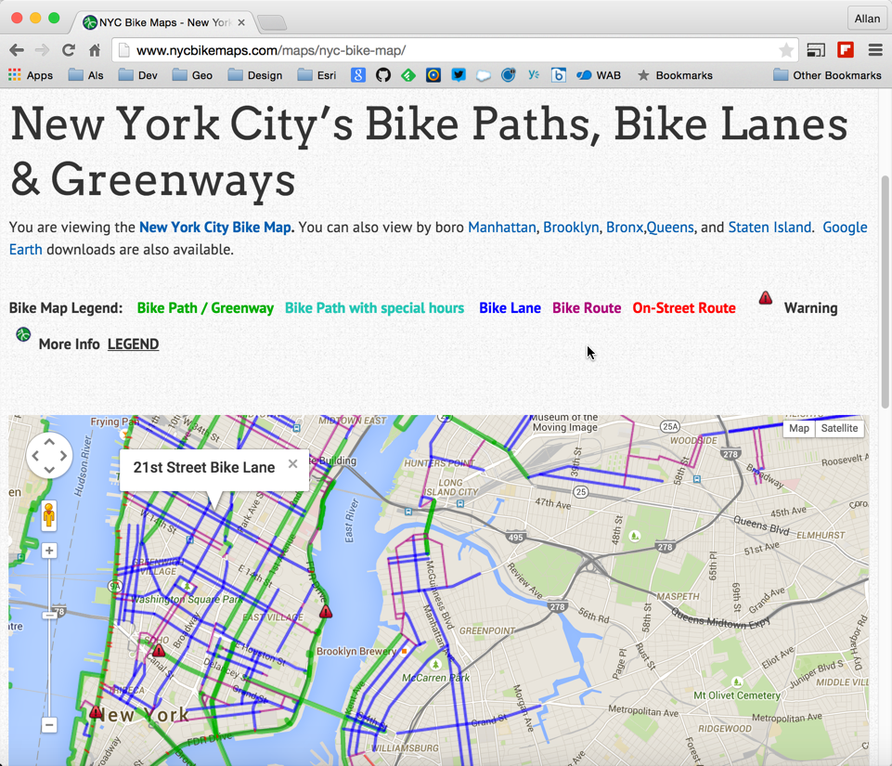
Task: Switch map to Satellite view
Action: tap(839, 429)
